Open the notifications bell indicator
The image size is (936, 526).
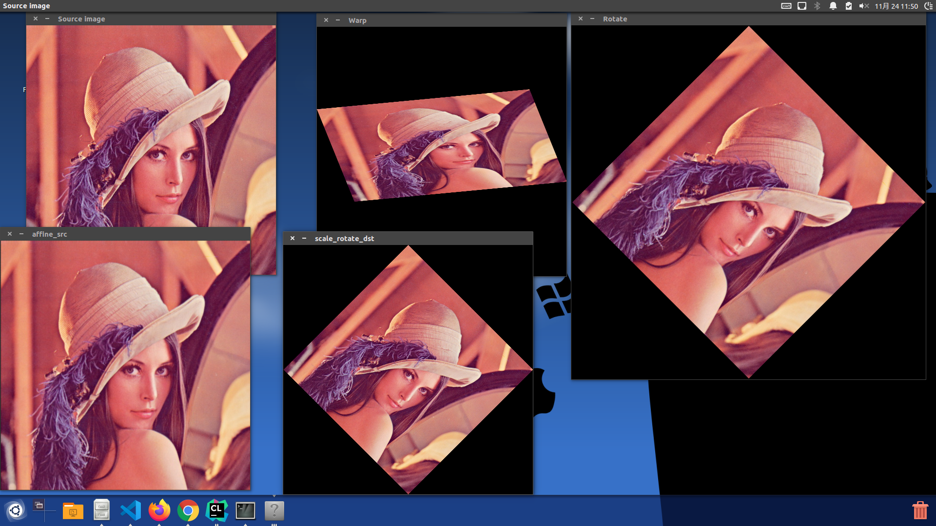point(833,6)
